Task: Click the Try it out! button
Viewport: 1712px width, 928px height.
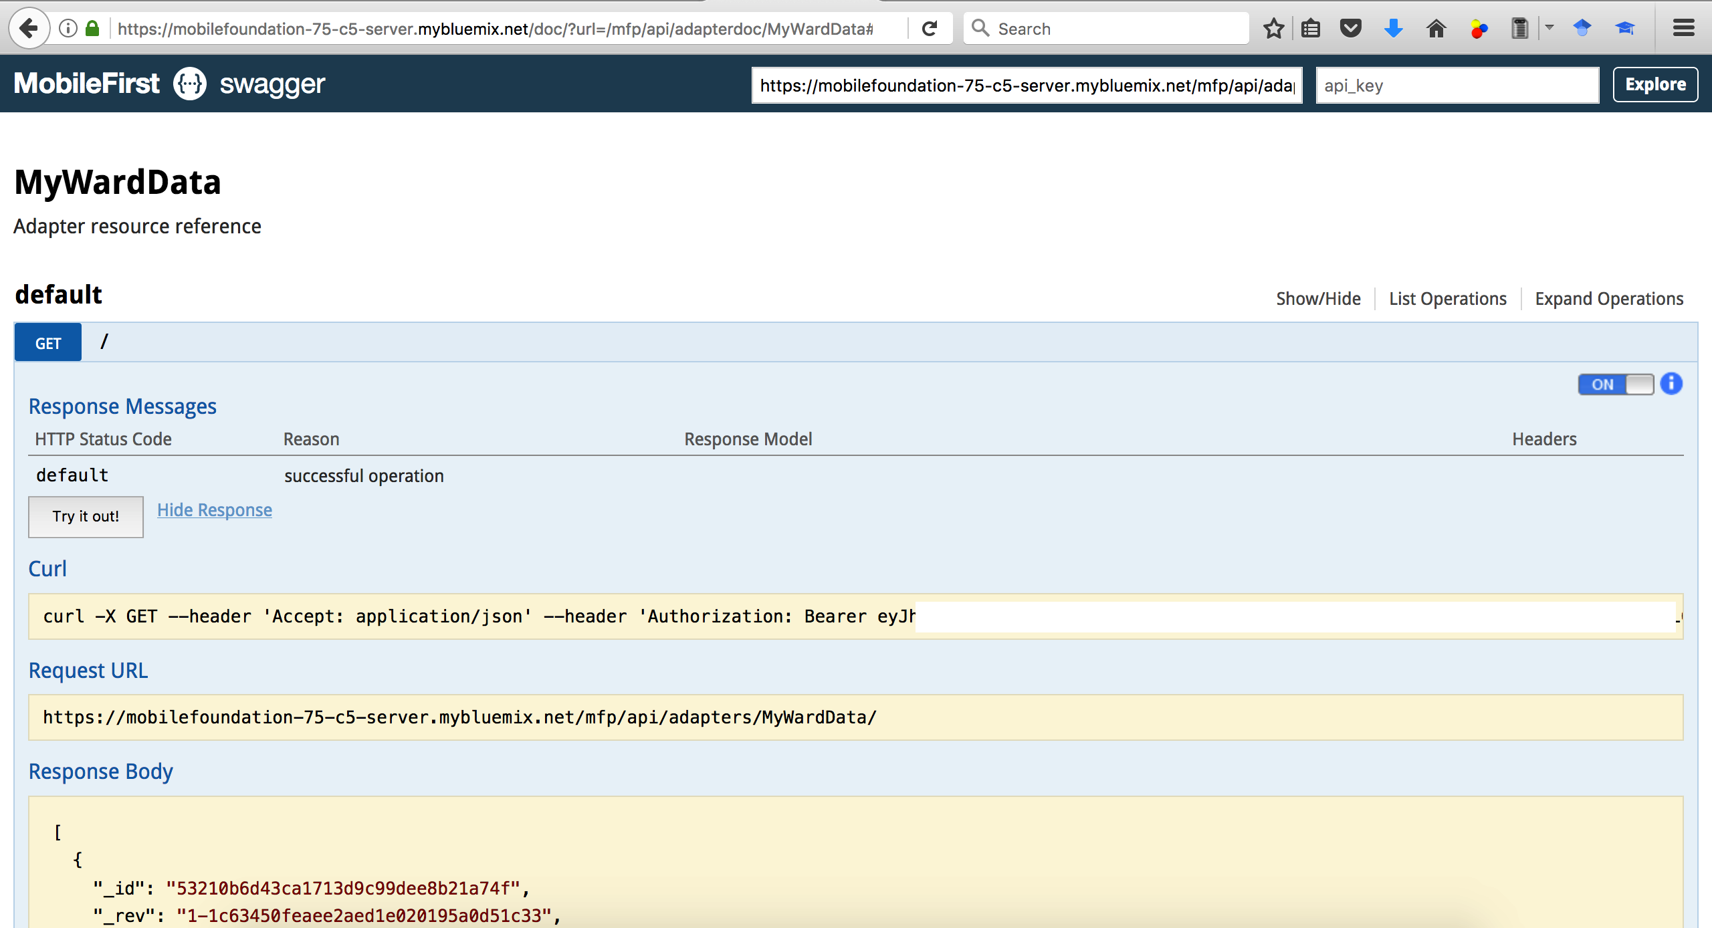Action: point(86,516)
